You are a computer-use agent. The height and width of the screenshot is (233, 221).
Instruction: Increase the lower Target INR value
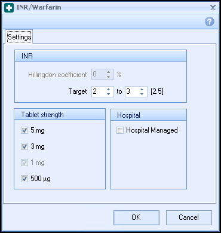(108, 90)
